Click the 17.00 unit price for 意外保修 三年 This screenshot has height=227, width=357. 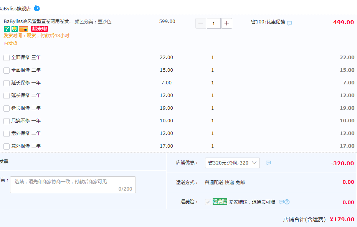167,146
